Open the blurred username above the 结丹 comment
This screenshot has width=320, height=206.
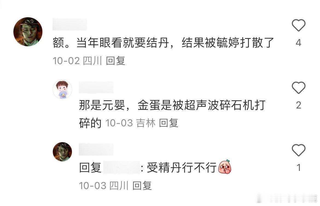[69, 25]
